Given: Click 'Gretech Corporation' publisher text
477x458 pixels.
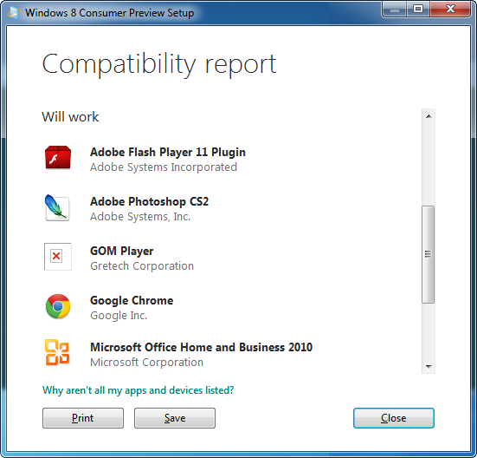Looking at the screenshot, I should point(142,266).
